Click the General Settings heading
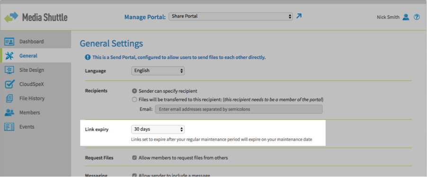 click(111, 44)
